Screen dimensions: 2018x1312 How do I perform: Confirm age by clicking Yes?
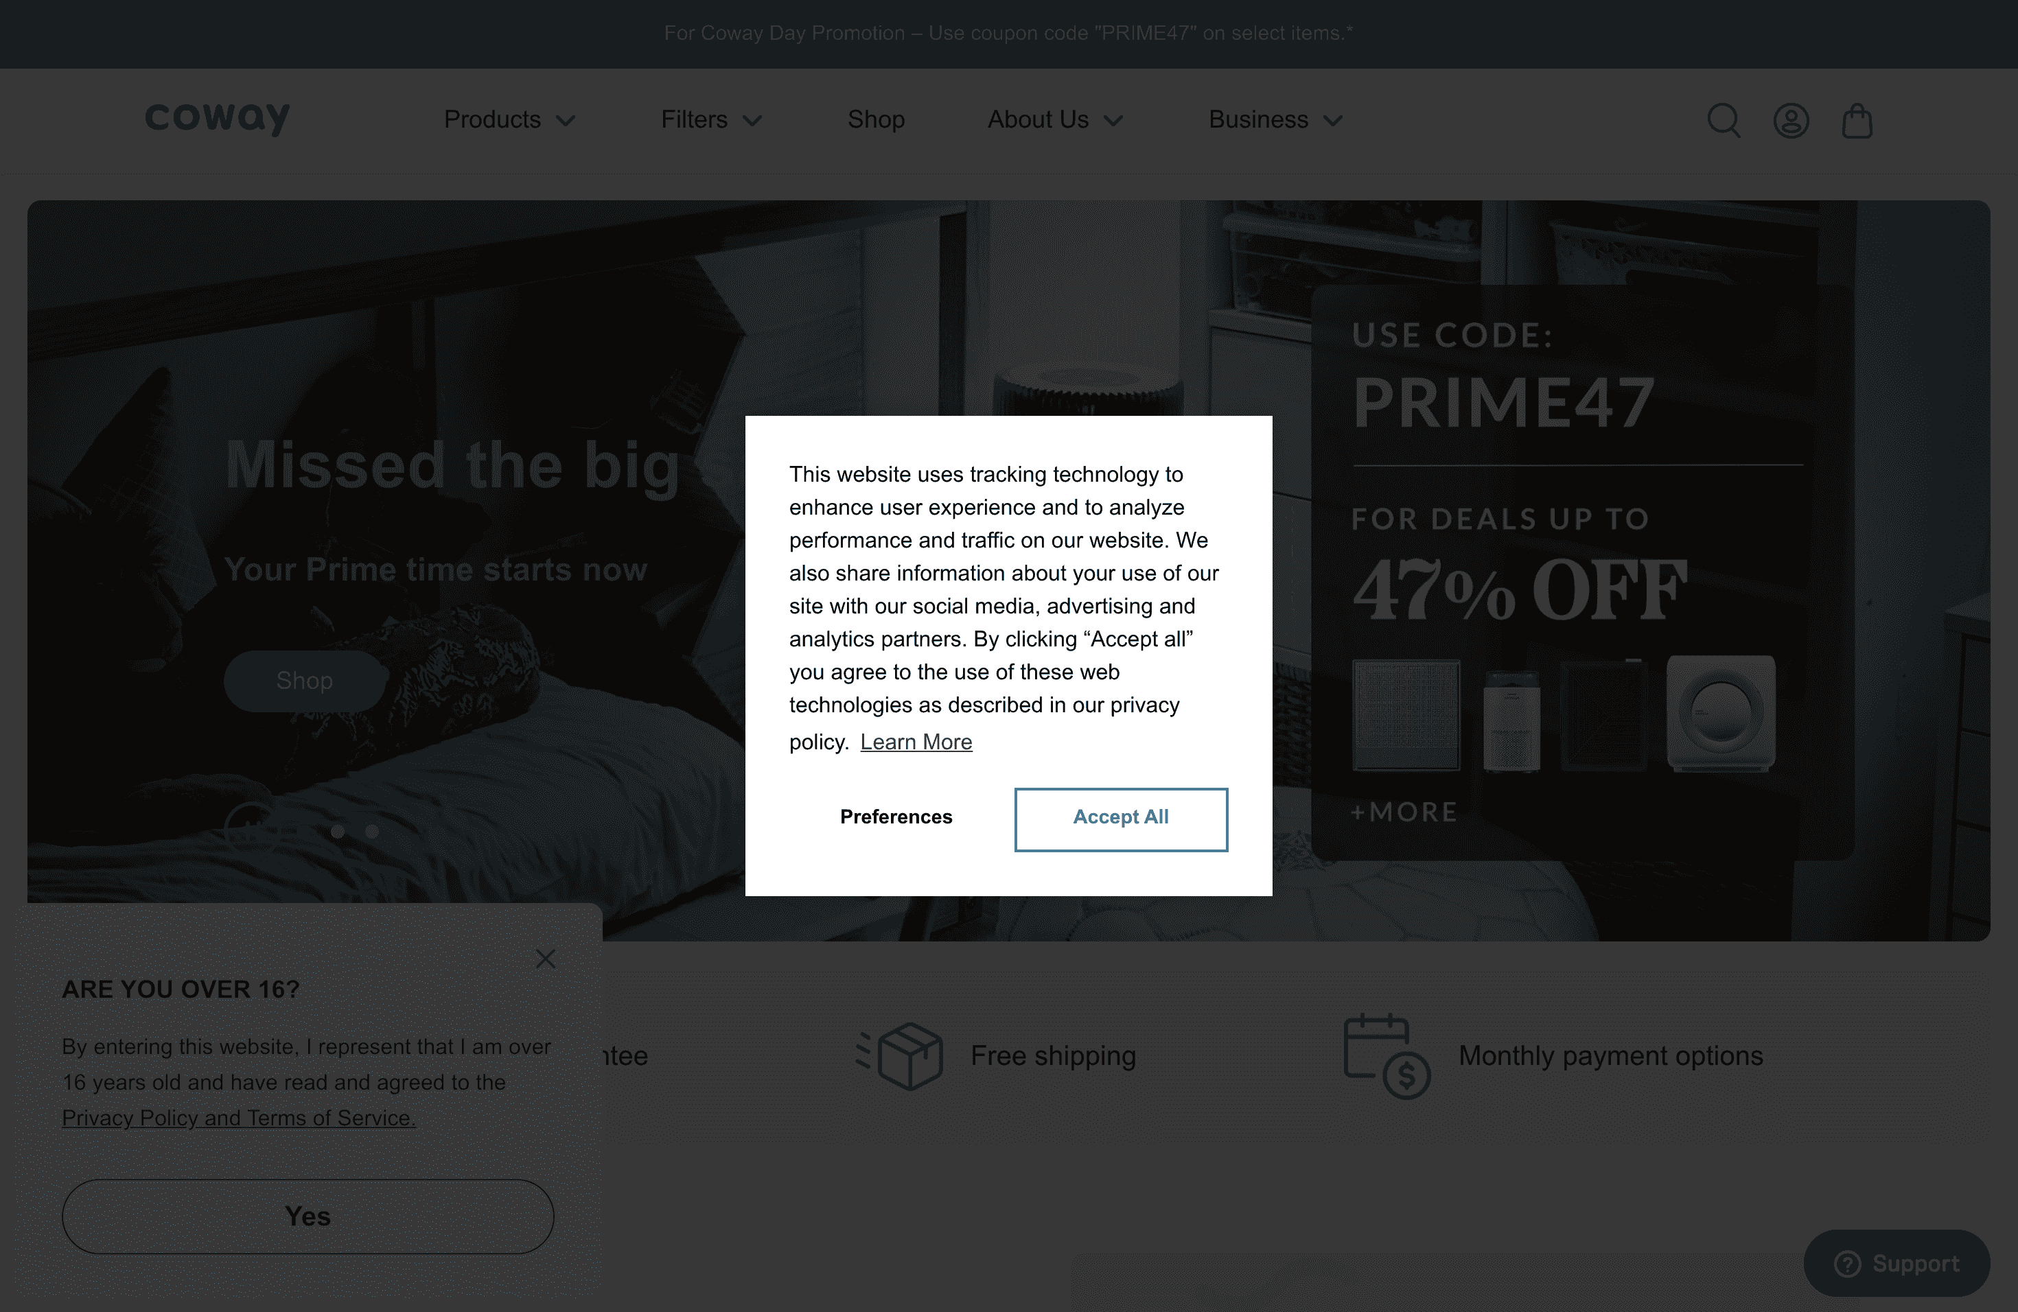point(308,1216)
